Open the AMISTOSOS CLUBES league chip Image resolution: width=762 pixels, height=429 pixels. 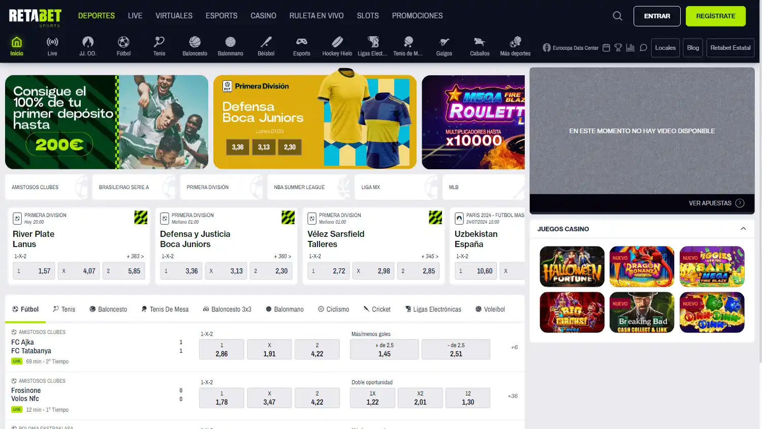click(47, 187)
